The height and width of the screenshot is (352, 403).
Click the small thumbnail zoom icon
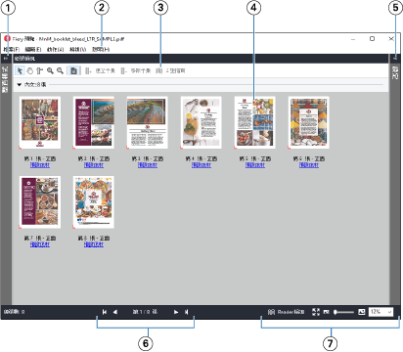[x=326, y=312]
